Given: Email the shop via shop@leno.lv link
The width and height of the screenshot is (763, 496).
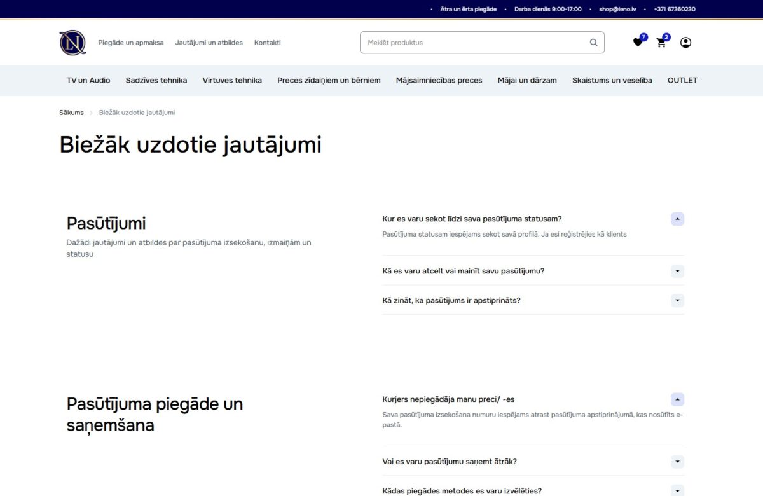Looking at the screenshot, I should coord(617,9).
